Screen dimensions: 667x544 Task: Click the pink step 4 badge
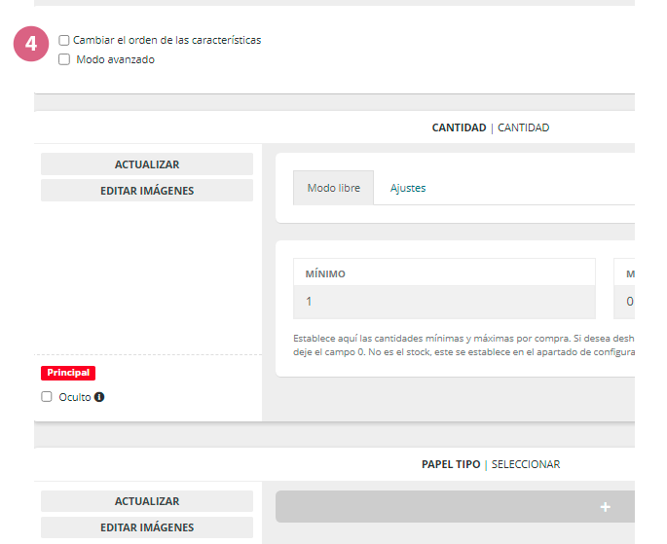click(x=31, y=45)
